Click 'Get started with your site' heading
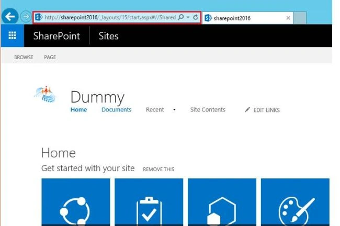The width and height of the screenshot is (340, 226). pyautogui.click(x=88, y=168)
